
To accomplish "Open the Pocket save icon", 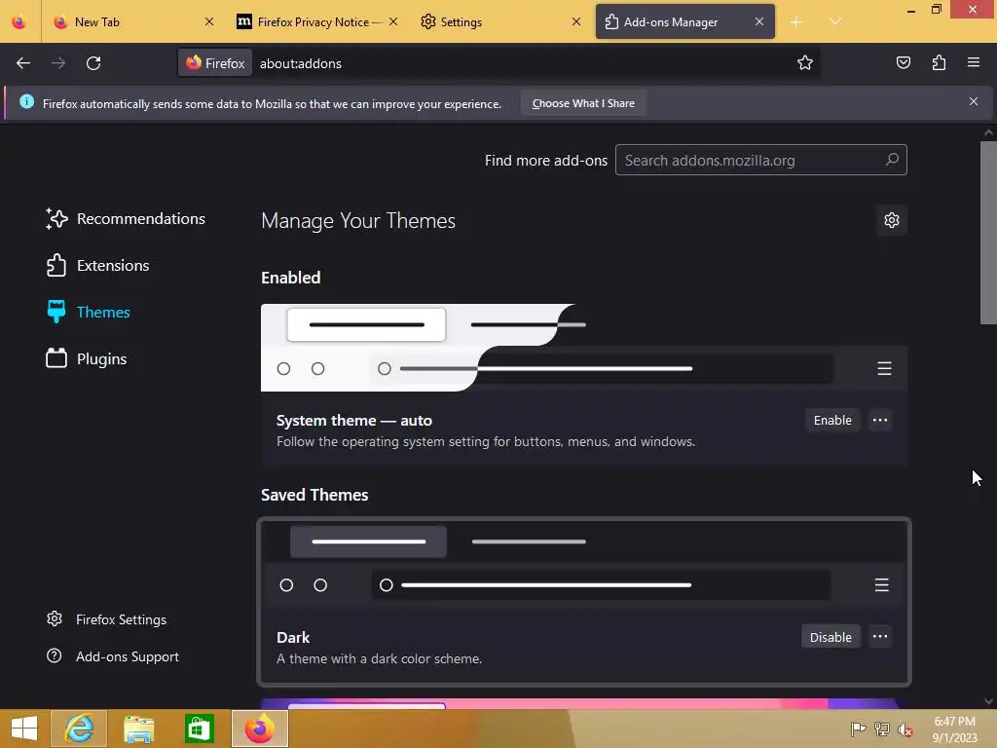I will click(903, 63).
